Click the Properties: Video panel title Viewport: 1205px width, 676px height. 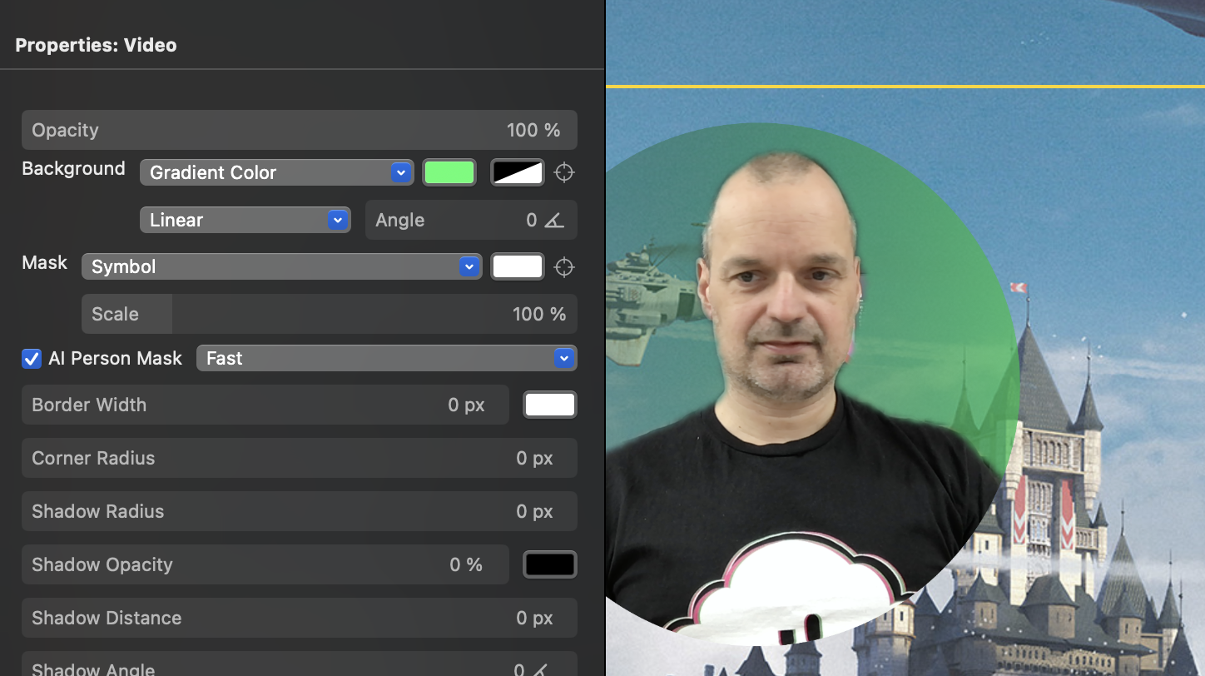(96, 45)
